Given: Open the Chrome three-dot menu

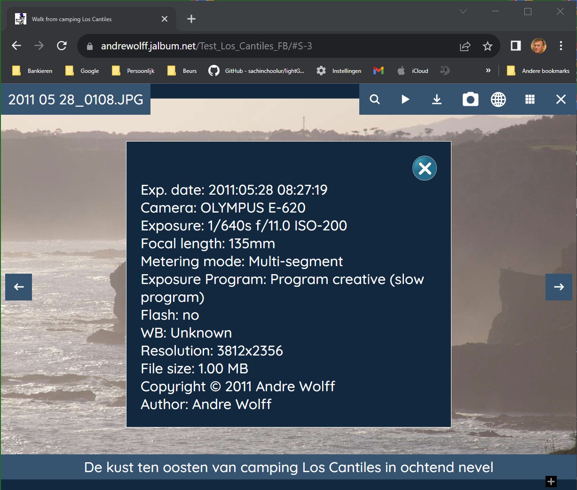Looking at the screenshot, I should (561, 46).
